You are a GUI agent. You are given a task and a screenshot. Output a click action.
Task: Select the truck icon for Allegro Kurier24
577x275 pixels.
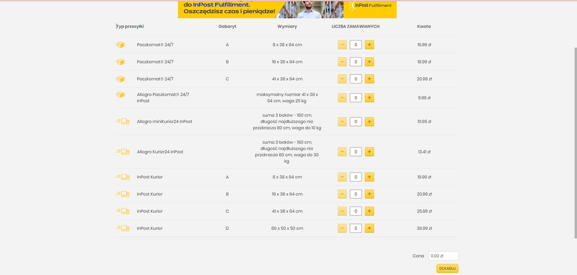point(123,152)
